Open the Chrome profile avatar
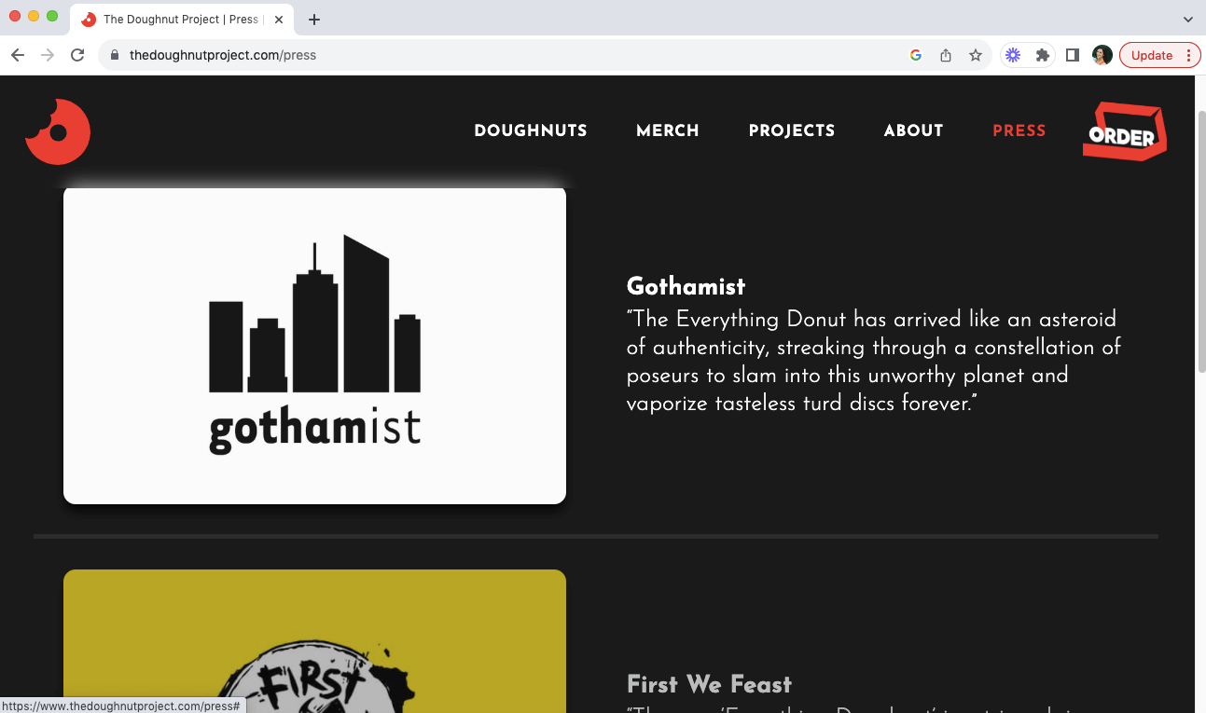 tap(1102, 55)
